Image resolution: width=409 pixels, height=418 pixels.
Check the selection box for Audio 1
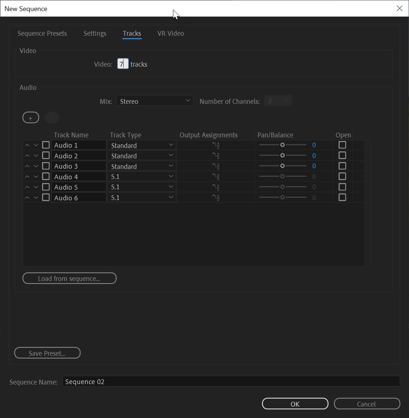[x=46, y=145]
